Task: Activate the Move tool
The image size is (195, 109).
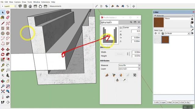Action: (x=3, y=49)
